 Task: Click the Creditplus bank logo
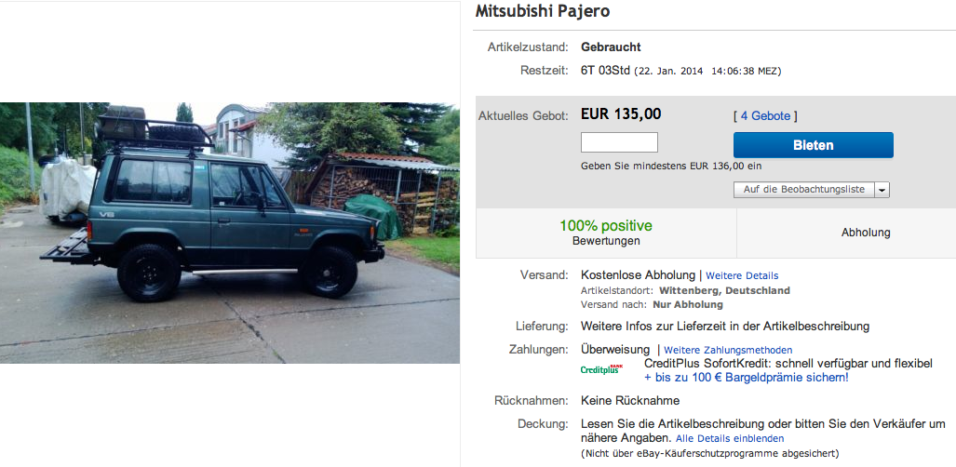(601, 368)
